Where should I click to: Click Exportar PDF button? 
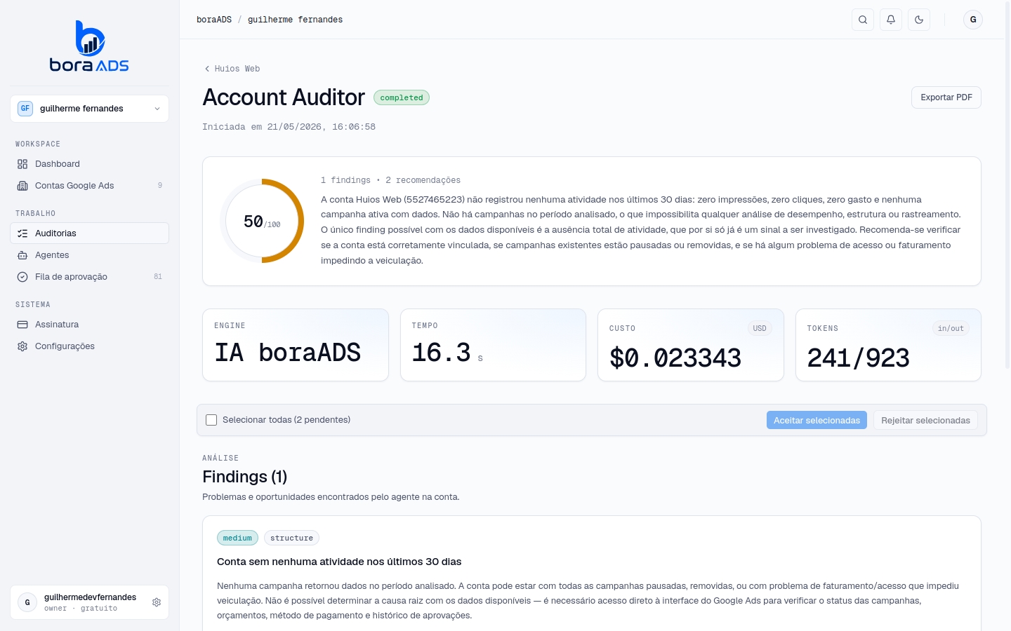pyautogui.click(x=946, y=97)
